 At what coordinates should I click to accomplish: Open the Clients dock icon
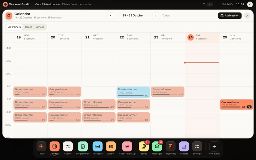68,146
